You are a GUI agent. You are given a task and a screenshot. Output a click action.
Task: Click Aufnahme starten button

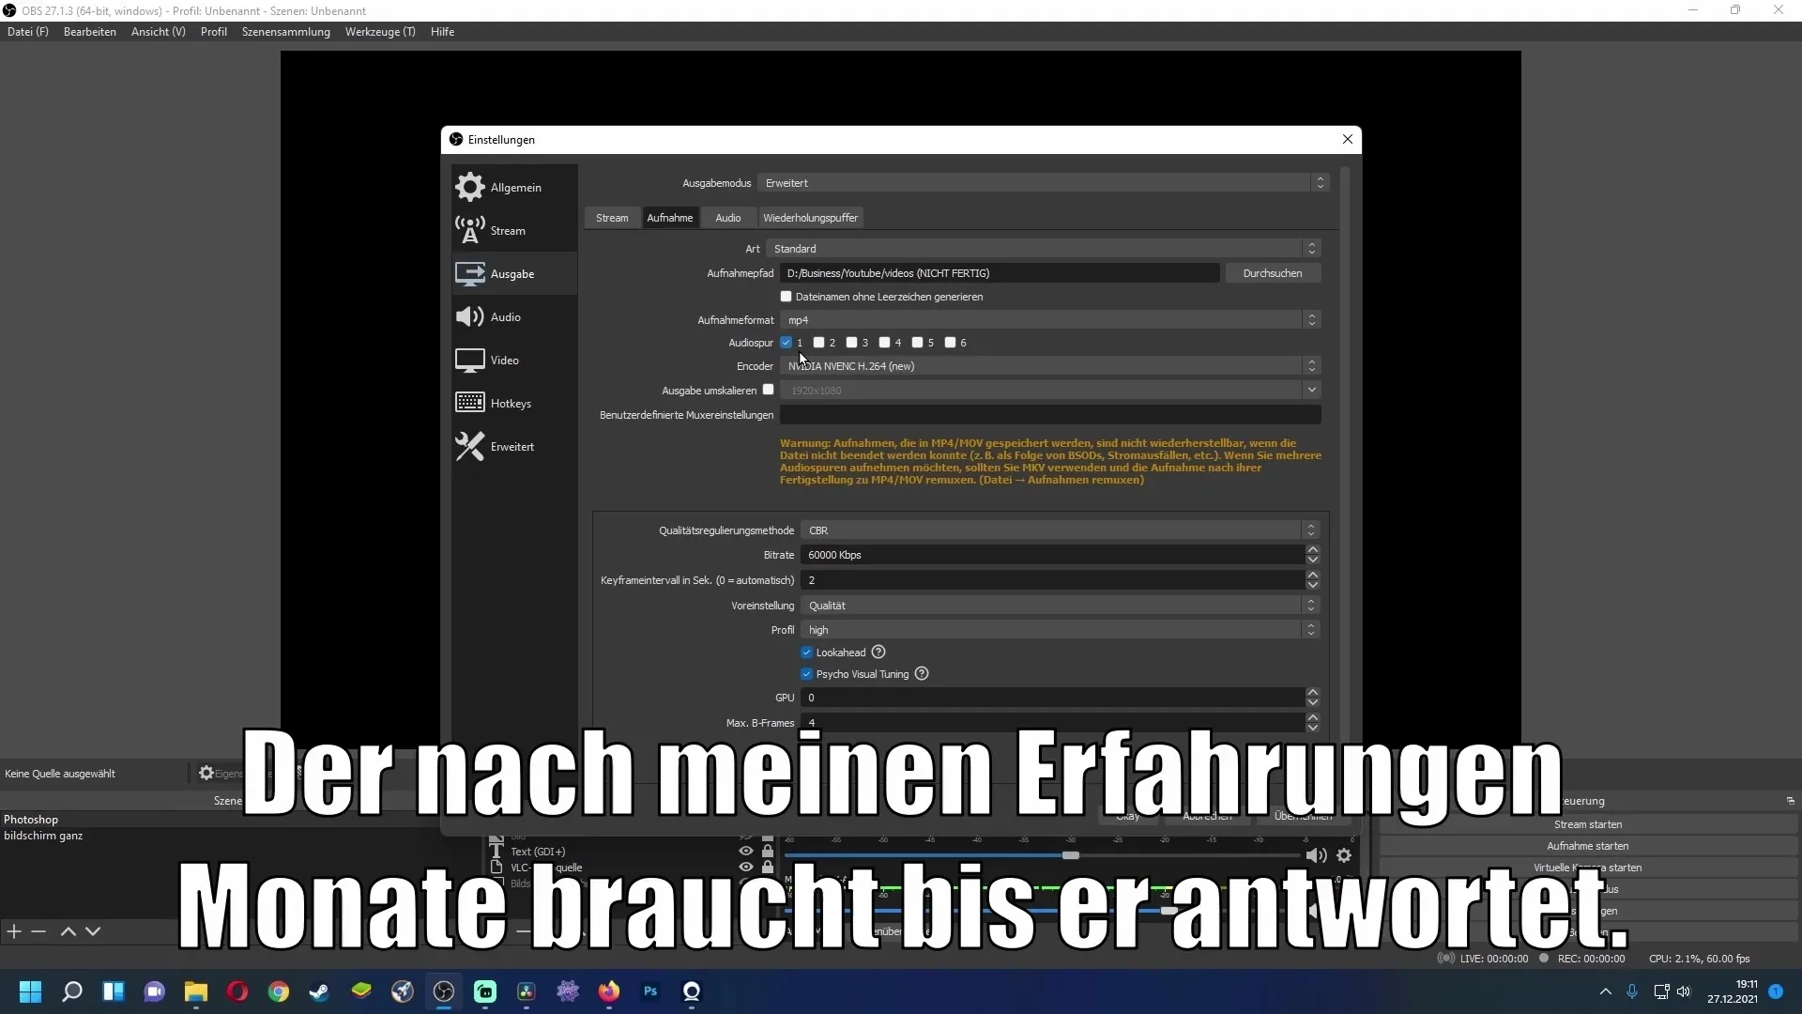pos(1588,846)
